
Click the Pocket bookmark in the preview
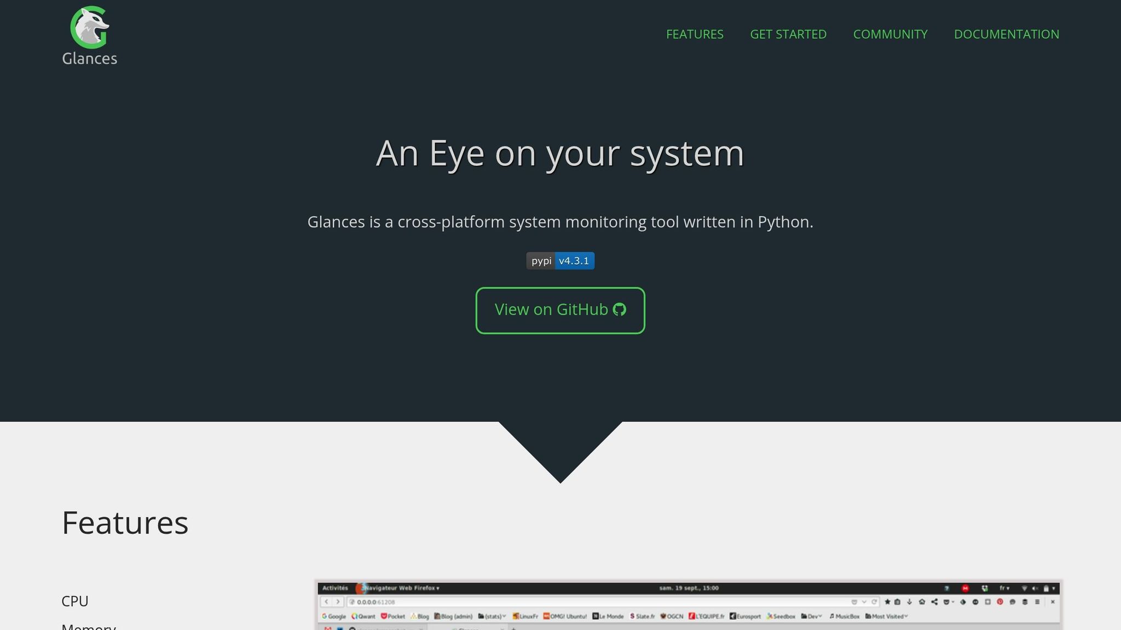pyautogui.click(x=393, y=616)
